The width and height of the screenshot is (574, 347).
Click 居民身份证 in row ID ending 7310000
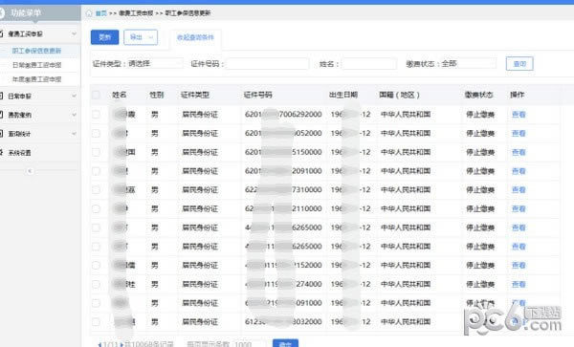(x=200, y=190)
